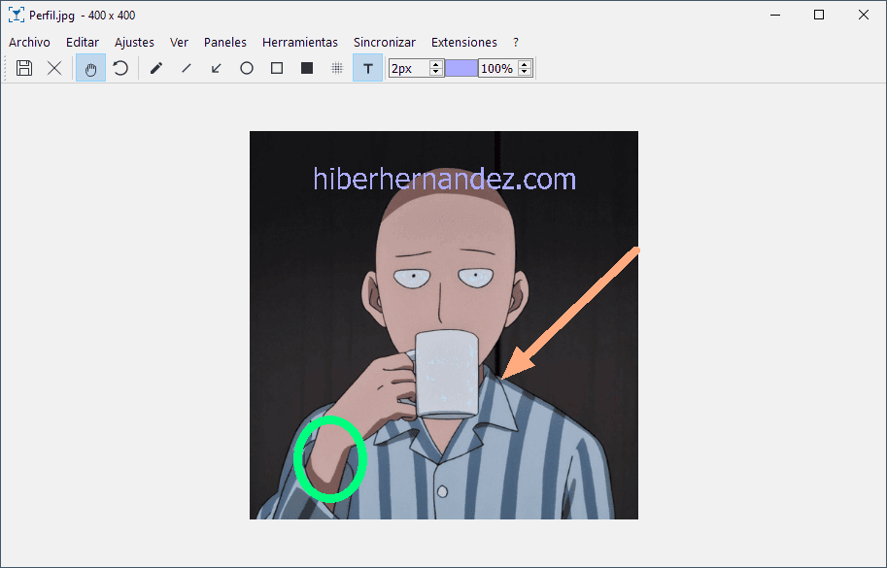The image size is (887, 568).
Task: Click the X cancel icon in the toolbar
Action: pyautogui.click(x=54, y=68)
